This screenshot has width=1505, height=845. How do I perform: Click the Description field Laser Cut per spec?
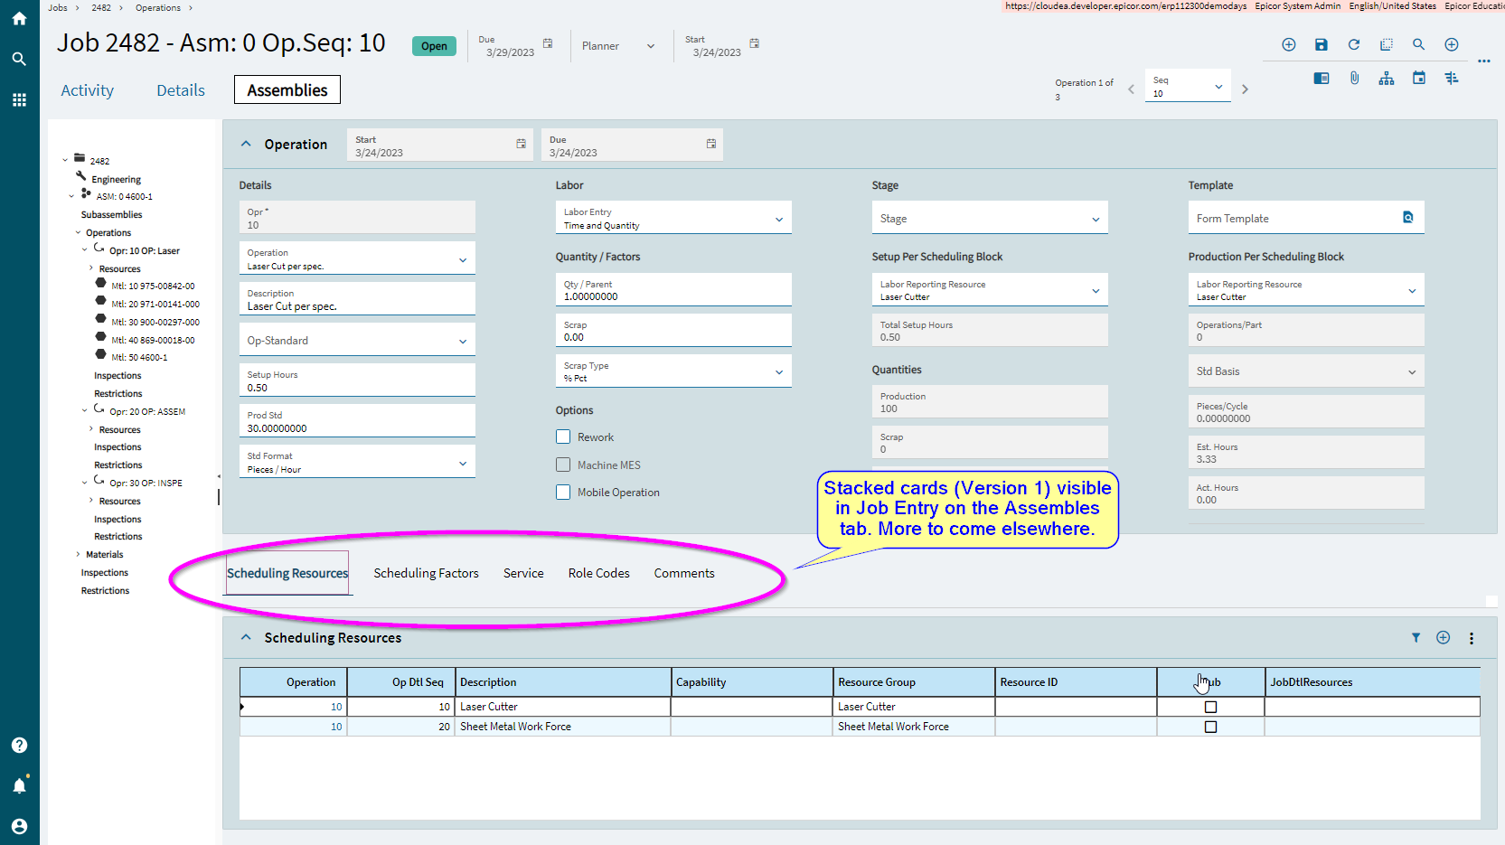(x=357, y=300)
